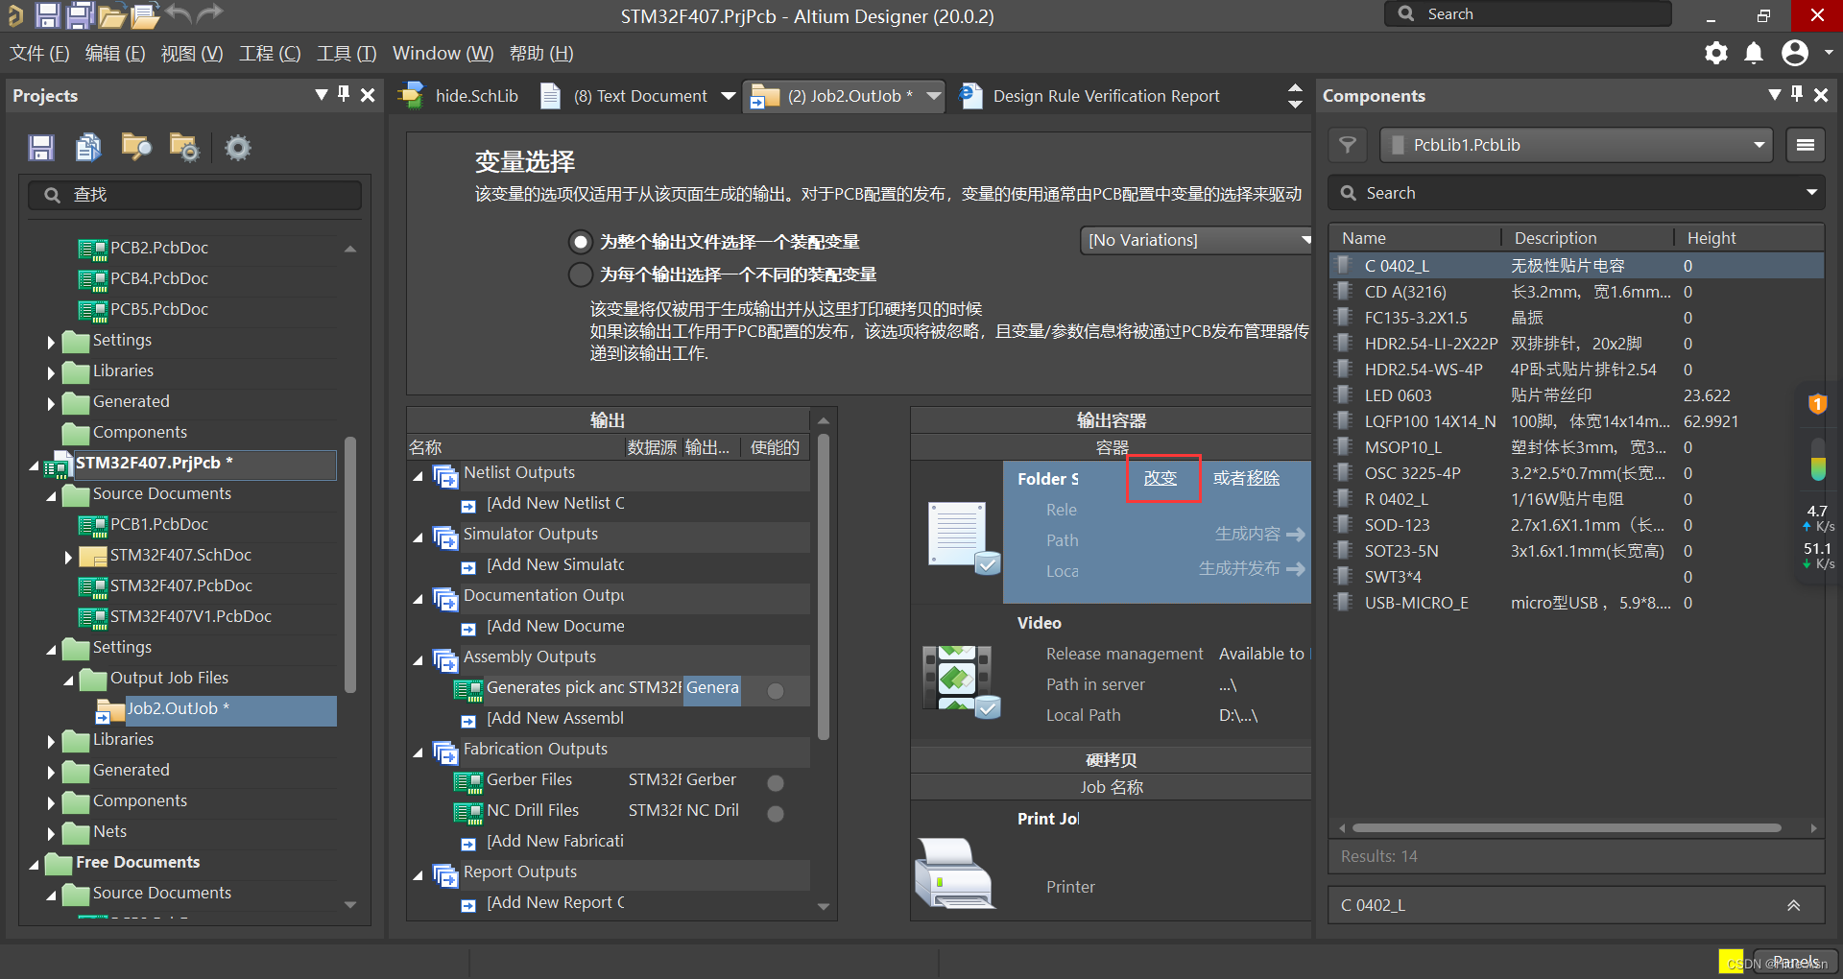The height and width of the screenshot is (979, 1843).
Task: Open the 工程 (C) menu
Action: click(270, 53)
